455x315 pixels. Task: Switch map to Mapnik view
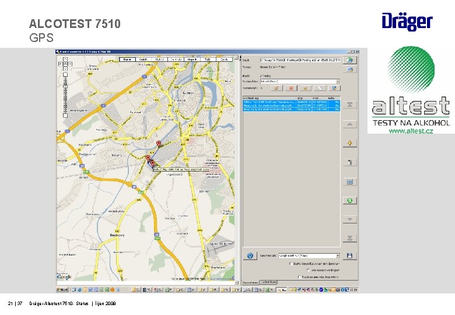(192, 60)
